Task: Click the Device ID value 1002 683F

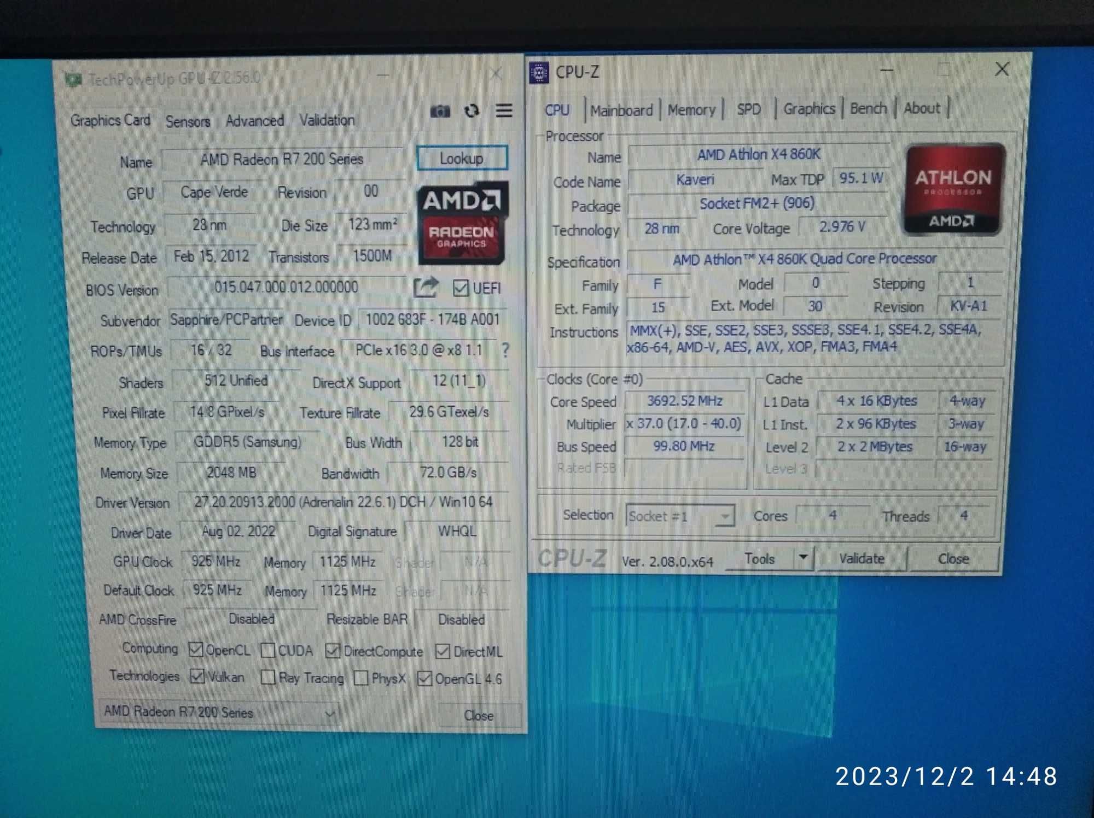Action: 433,319
